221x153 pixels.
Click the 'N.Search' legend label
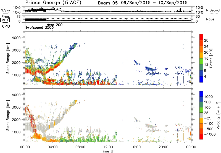(x=213, y=10)
